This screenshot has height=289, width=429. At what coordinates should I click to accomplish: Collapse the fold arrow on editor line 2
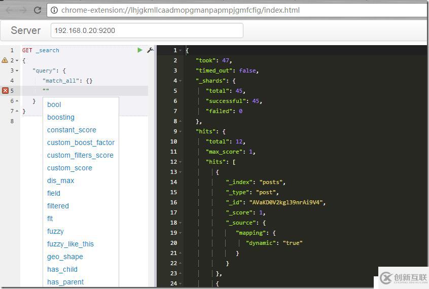click(17, 60)
